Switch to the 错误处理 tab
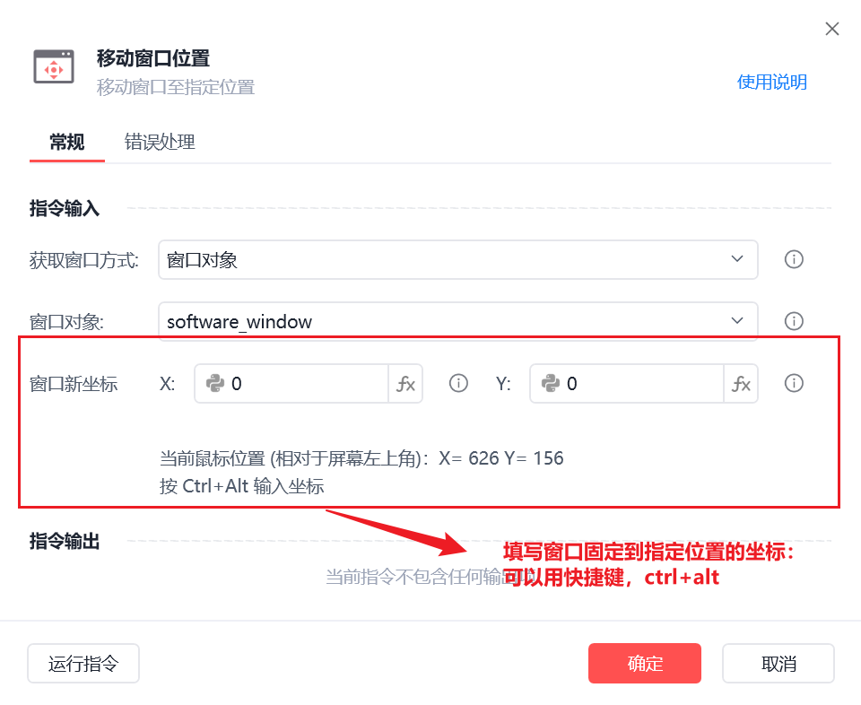The width and height of the screenshot is (861, 705). click(x=160, y=143)
